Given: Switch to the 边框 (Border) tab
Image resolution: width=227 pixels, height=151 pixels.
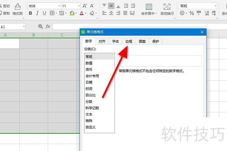Looking at the screenshot, I should [x=129, y=41].
